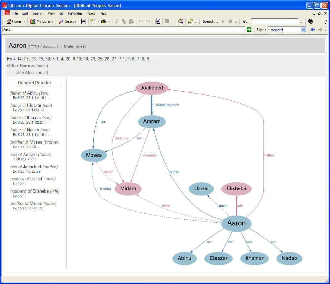The image size is (330, 284).
Task: Expand the Home button dropdown arrow
Action: [x=24, y=21]
